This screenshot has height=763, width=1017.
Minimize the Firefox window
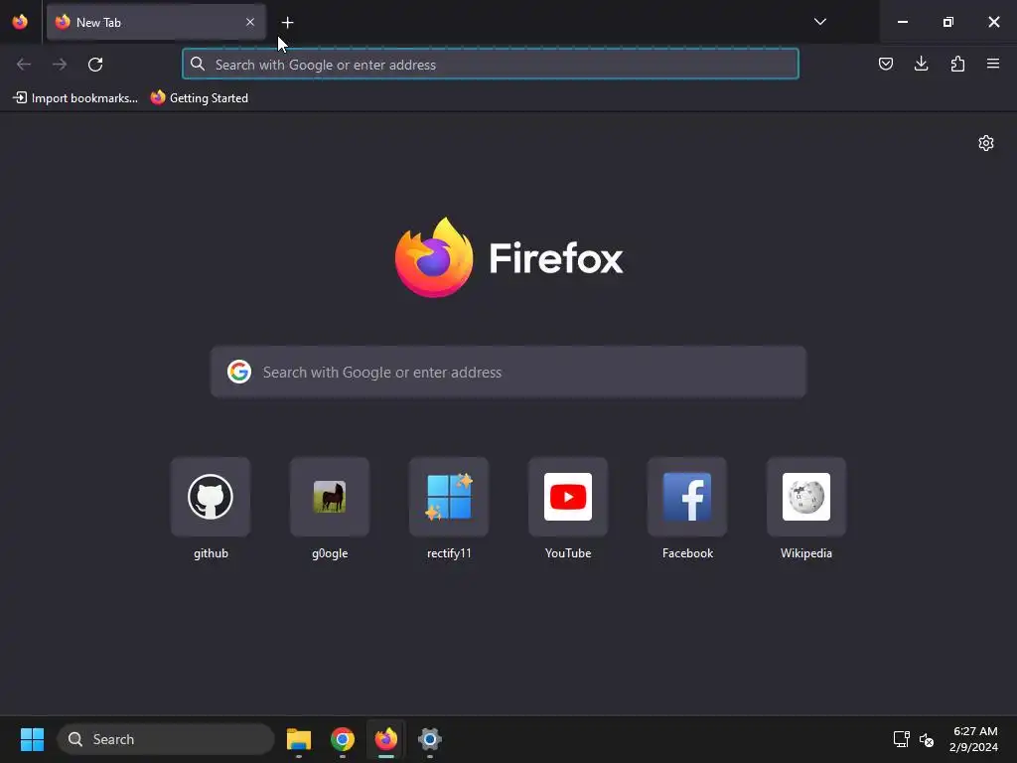[902, 22]
